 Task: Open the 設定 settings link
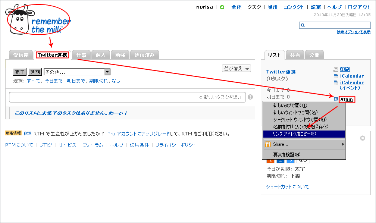(316, 7)
